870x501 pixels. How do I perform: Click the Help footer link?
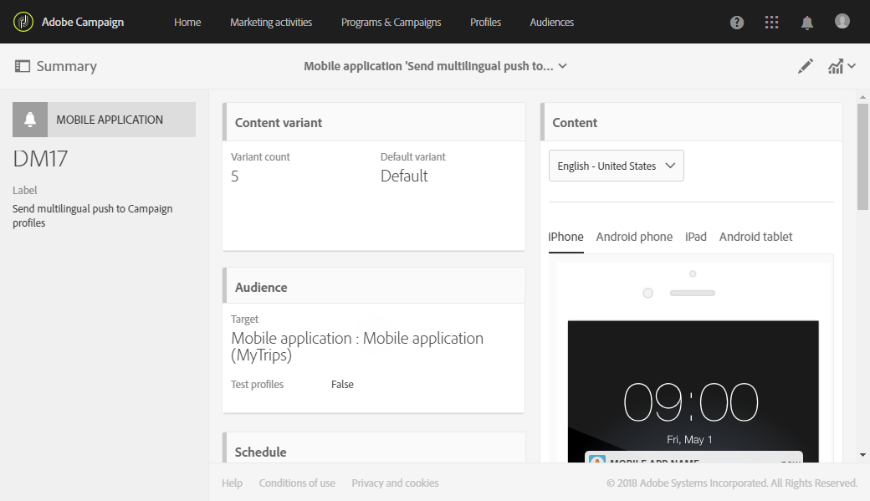tap(232, 483)
